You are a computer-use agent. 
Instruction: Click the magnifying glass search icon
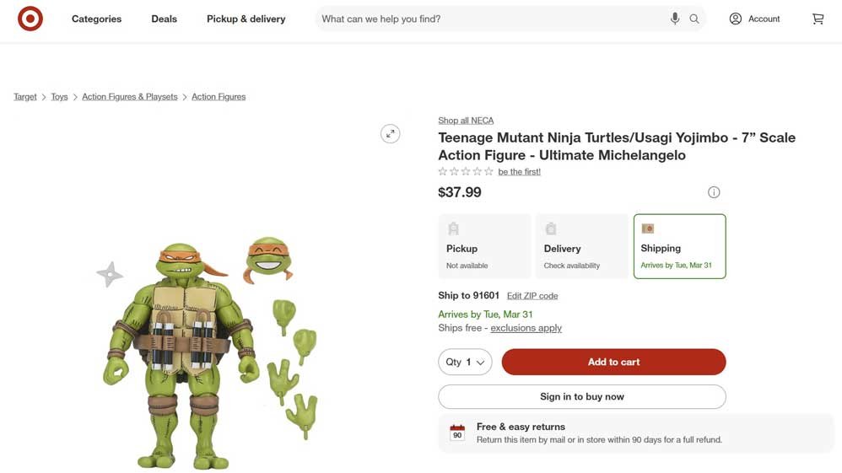[694, 19]
